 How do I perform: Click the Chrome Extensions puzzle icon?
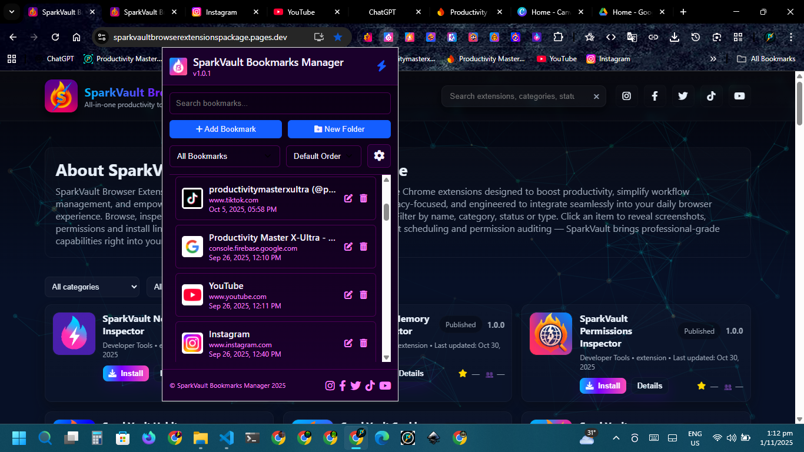click(557, 37)
